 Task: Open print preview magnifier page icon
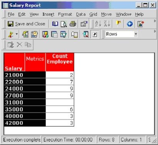tap(64, 24)
